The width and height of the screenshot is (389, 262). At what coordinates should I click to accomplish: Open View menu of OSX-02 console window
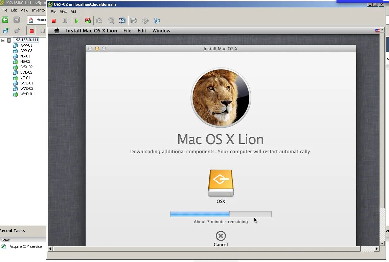pyautogui.click(x=64, y=12)
